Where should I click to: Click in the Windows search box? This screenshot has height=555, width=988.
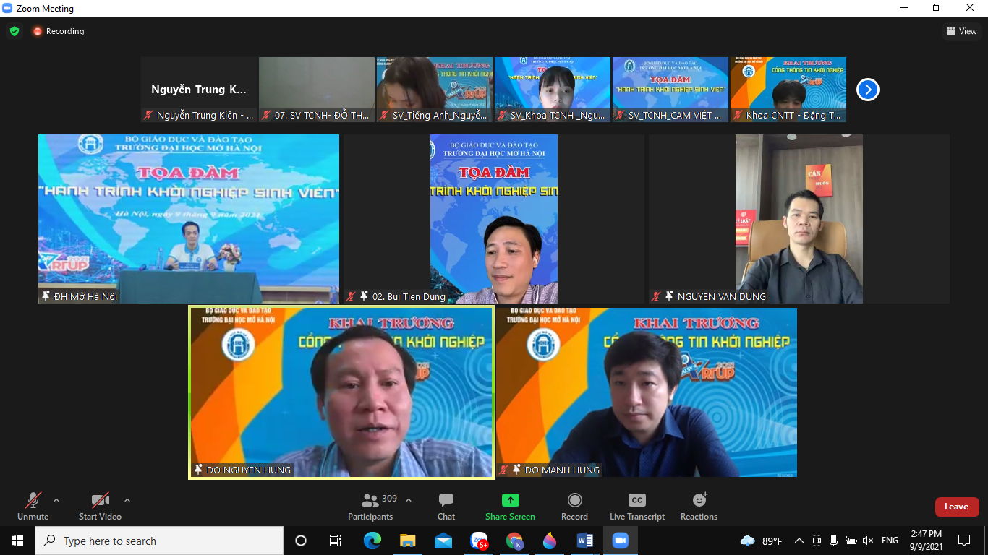(159, 541)
